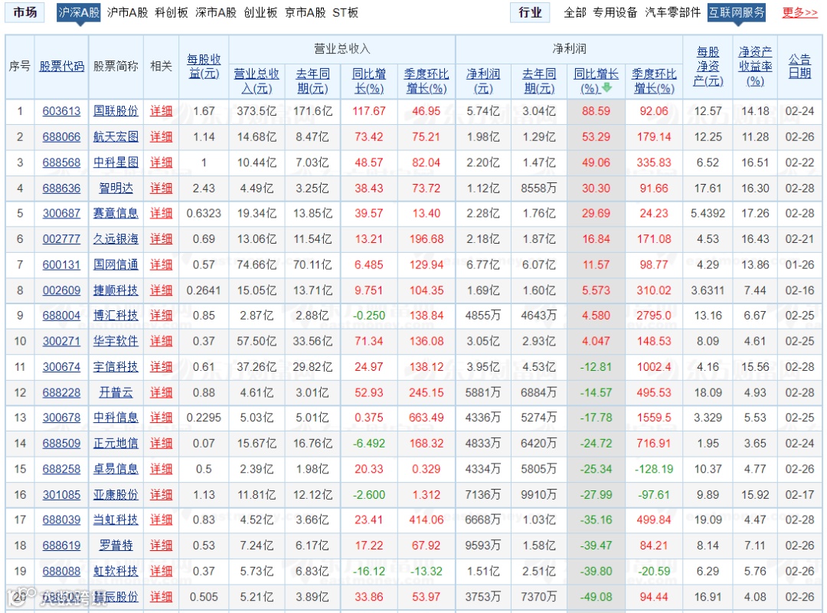
Task: Open stock name 华宇软件 link
Action: click(116, 341)
